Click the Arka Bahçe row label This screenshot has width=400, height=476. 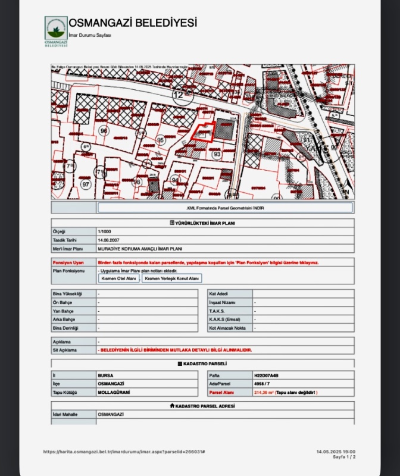tap(64, 320)
